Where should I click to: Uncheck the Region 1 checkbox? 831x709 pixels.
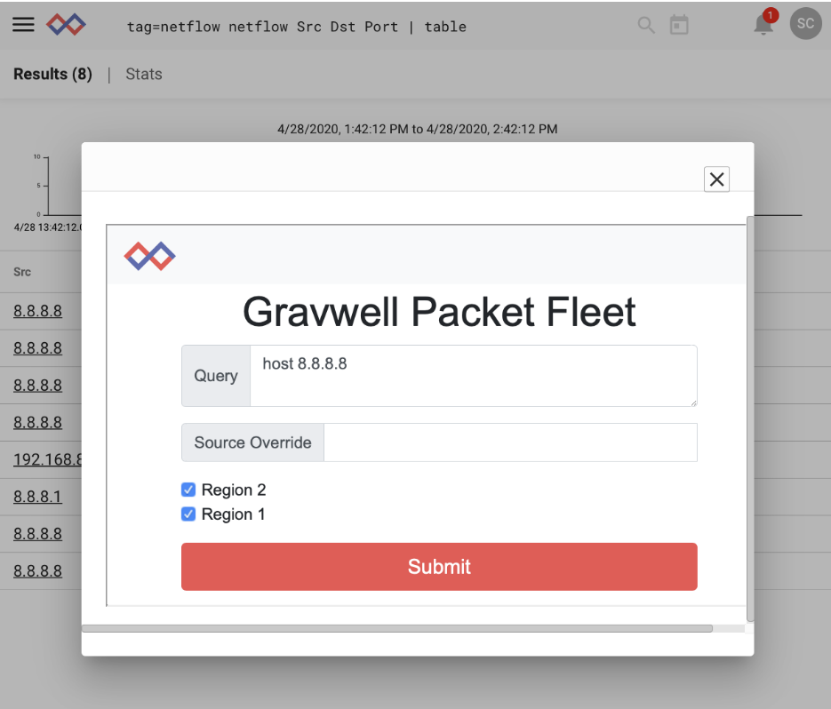pos(188,514)
